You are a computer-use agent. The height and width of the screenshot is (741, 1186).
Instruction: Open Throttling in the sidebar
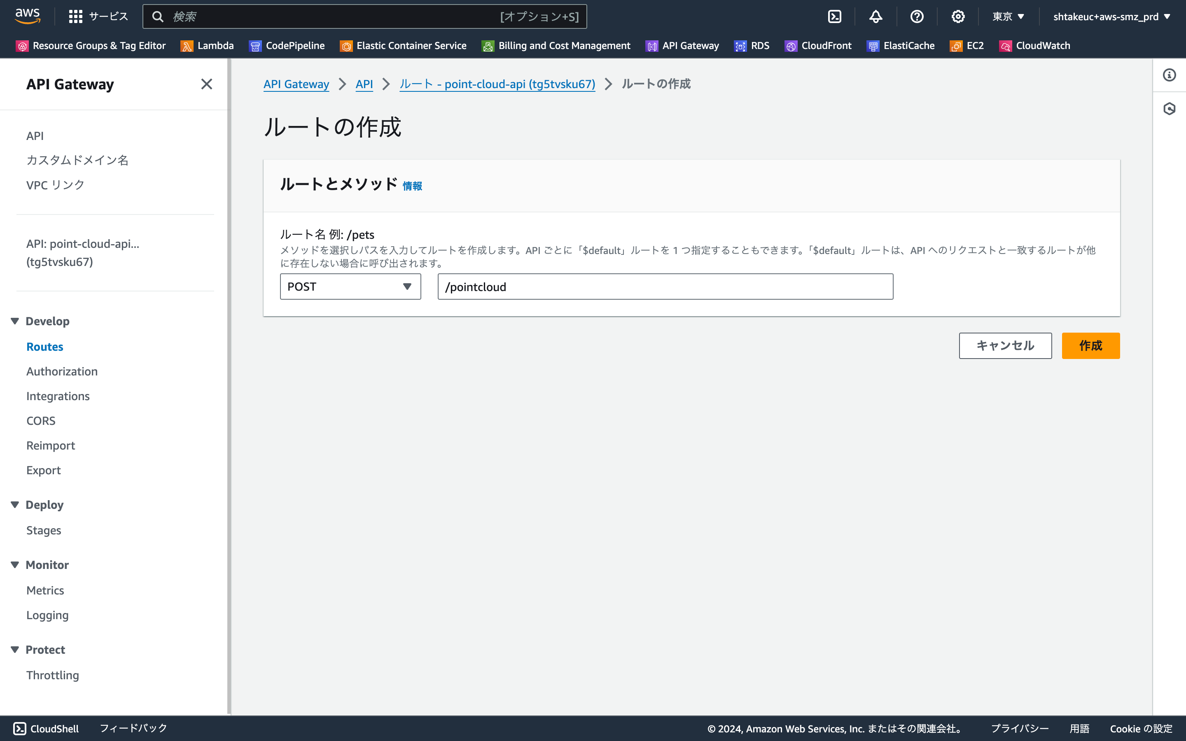coord(52,675)
